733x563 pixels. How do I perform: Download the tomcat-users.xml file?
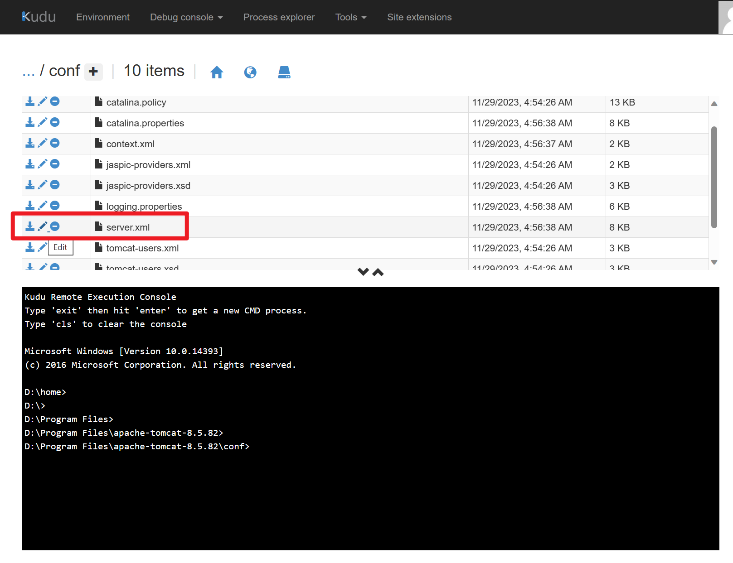[x=30, y=247]
